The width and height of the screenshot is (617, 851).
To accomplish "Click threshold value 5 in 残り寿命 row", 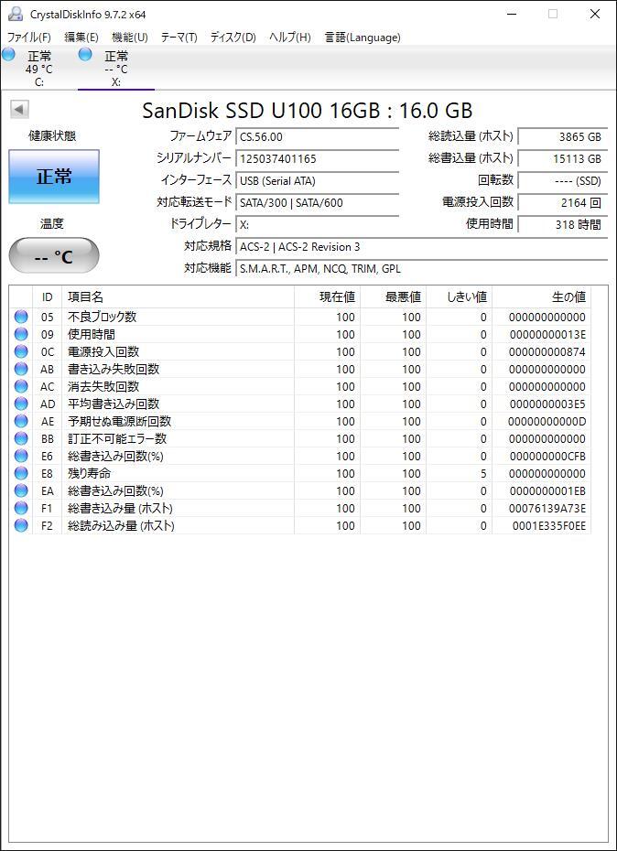I will click(483, 473).
